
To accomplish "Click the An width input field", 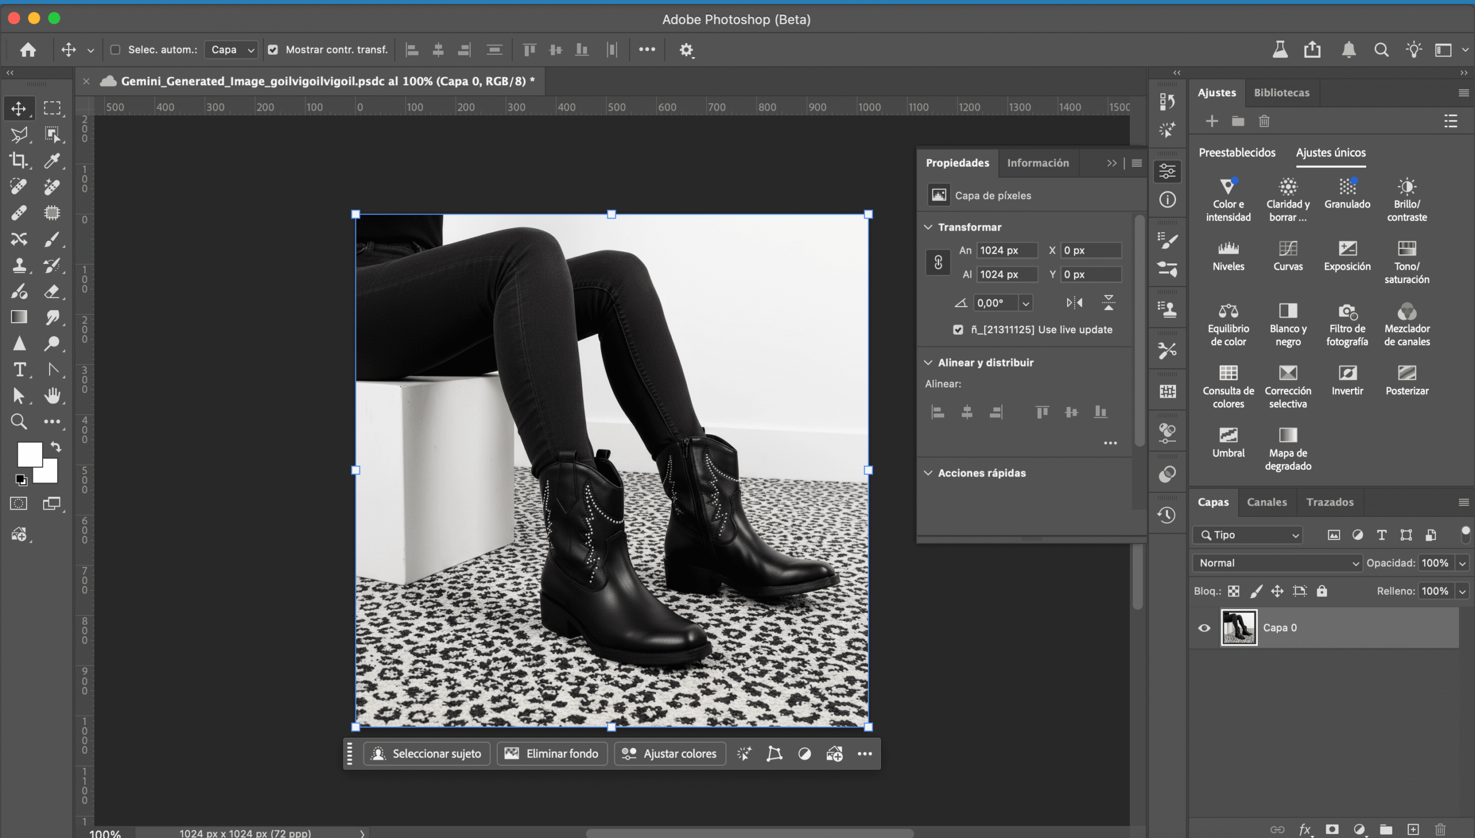I will pyautogui.click(x=1006, y=250).
